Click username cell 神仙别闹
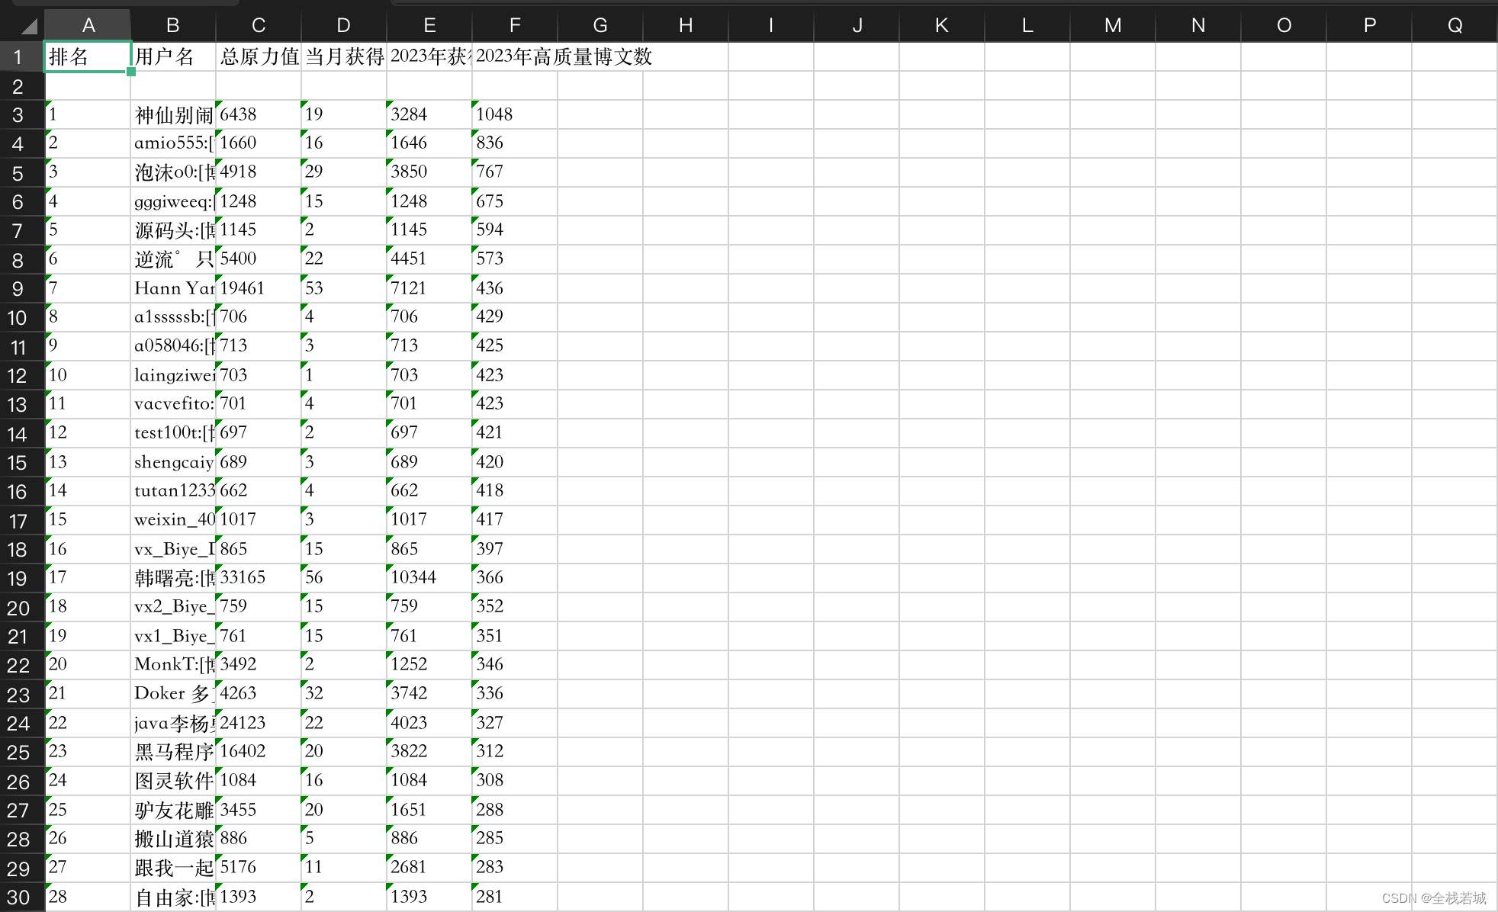Viewport: 1498px width, 912px height. click(173, 115)
